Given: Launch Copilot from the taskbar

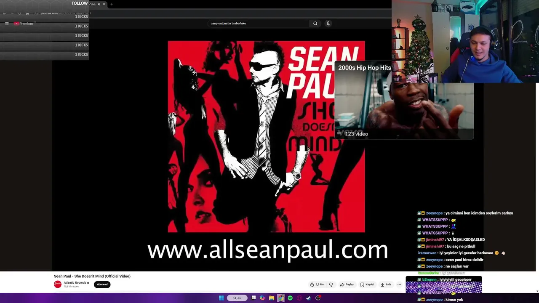Looking at the screenshot, I should 262,298.
